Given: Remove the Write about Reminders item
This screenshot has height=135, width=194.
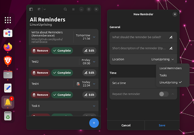Looking at the screenshot, I should tap(40, 51).
